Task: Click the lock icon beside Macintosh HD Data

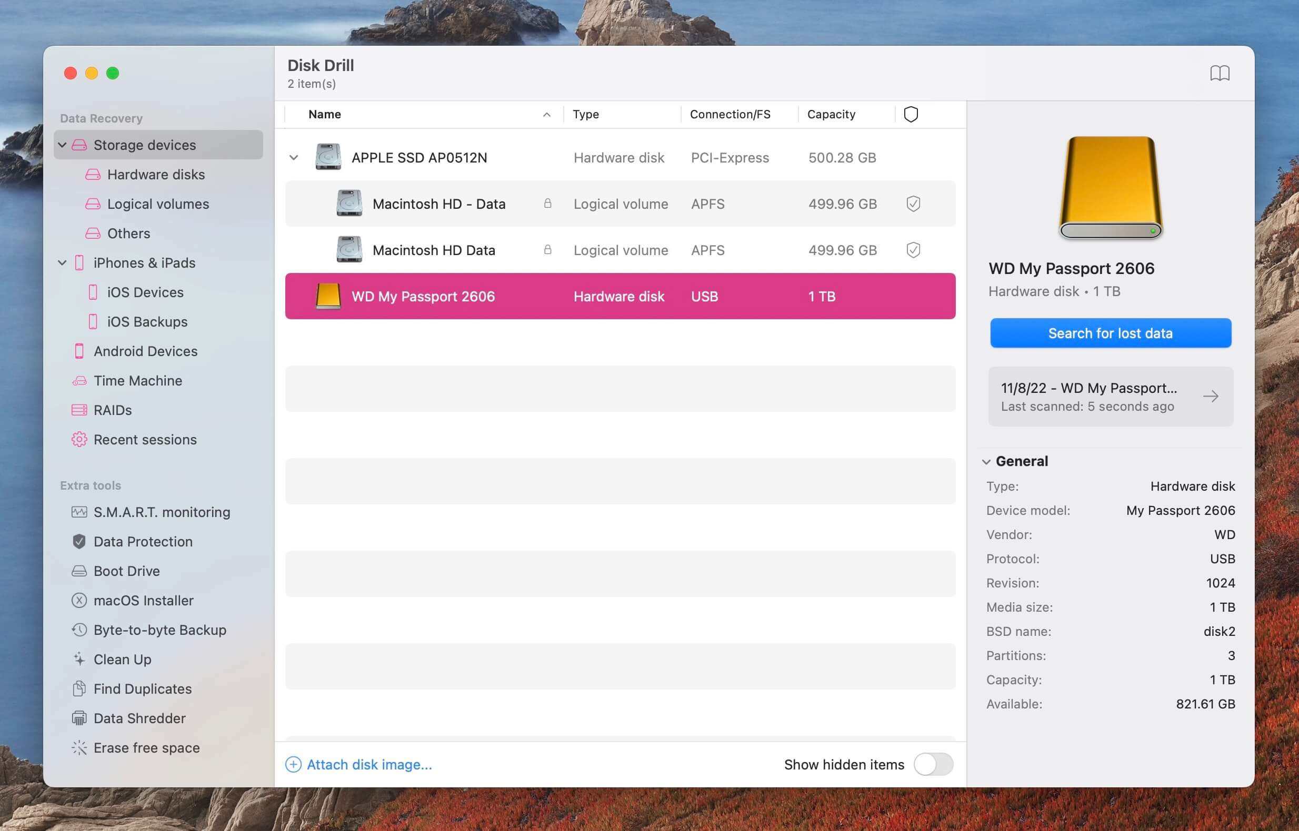Action: 547,249
